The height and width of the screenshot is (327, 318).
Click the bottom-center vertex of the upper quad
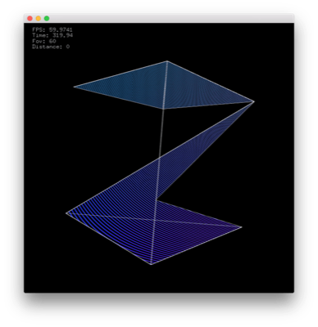pos(163,109)
